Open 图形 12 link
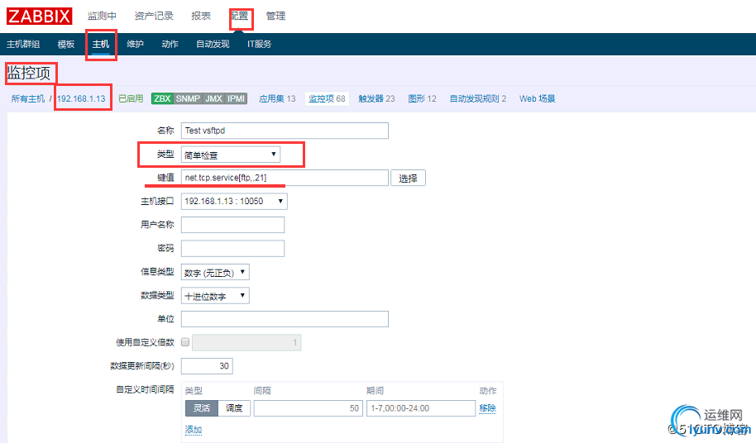Screen dimensions: 756x443 point(422,98)
